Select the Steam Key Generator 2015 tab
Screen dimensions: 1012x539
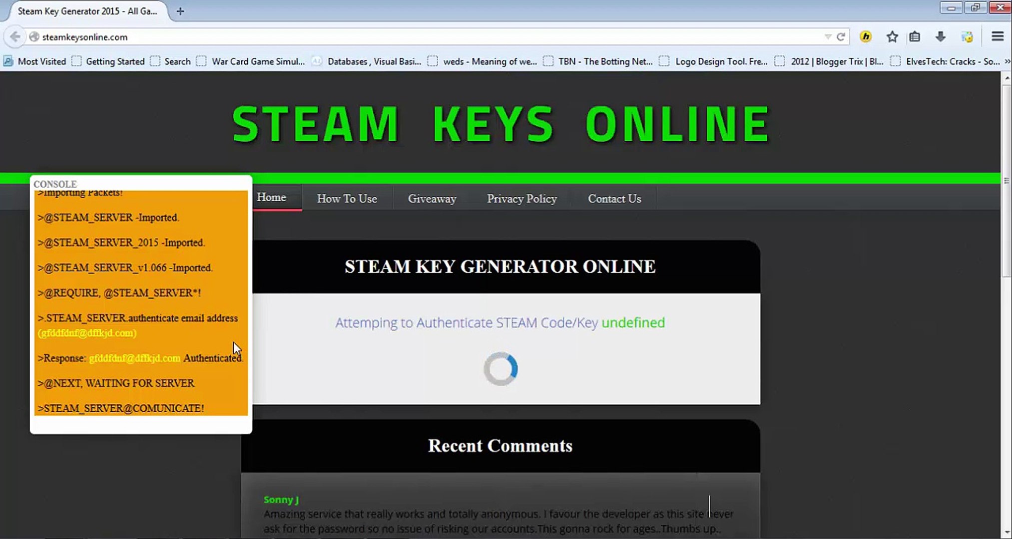click(x=87, y=11)
